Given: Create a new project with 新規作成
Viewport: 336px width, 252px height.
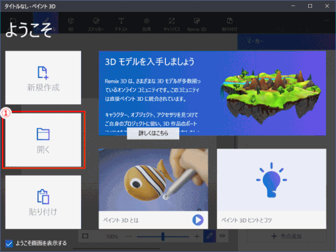Looking at the screenshot, I should (43, 78).
